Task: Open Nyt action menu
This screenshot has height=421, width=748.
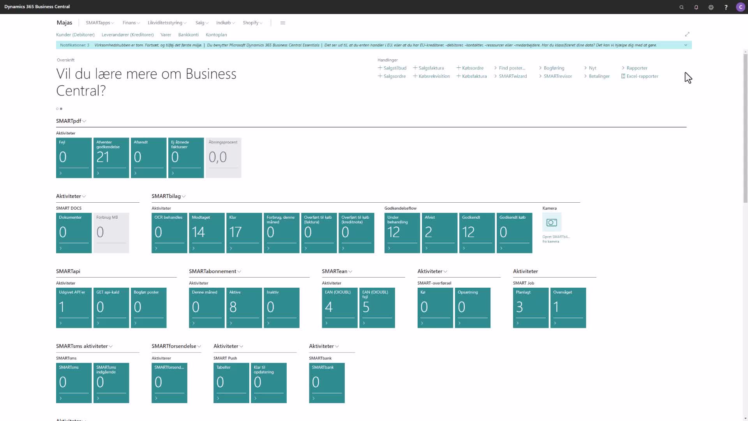Action: [590, 68]
